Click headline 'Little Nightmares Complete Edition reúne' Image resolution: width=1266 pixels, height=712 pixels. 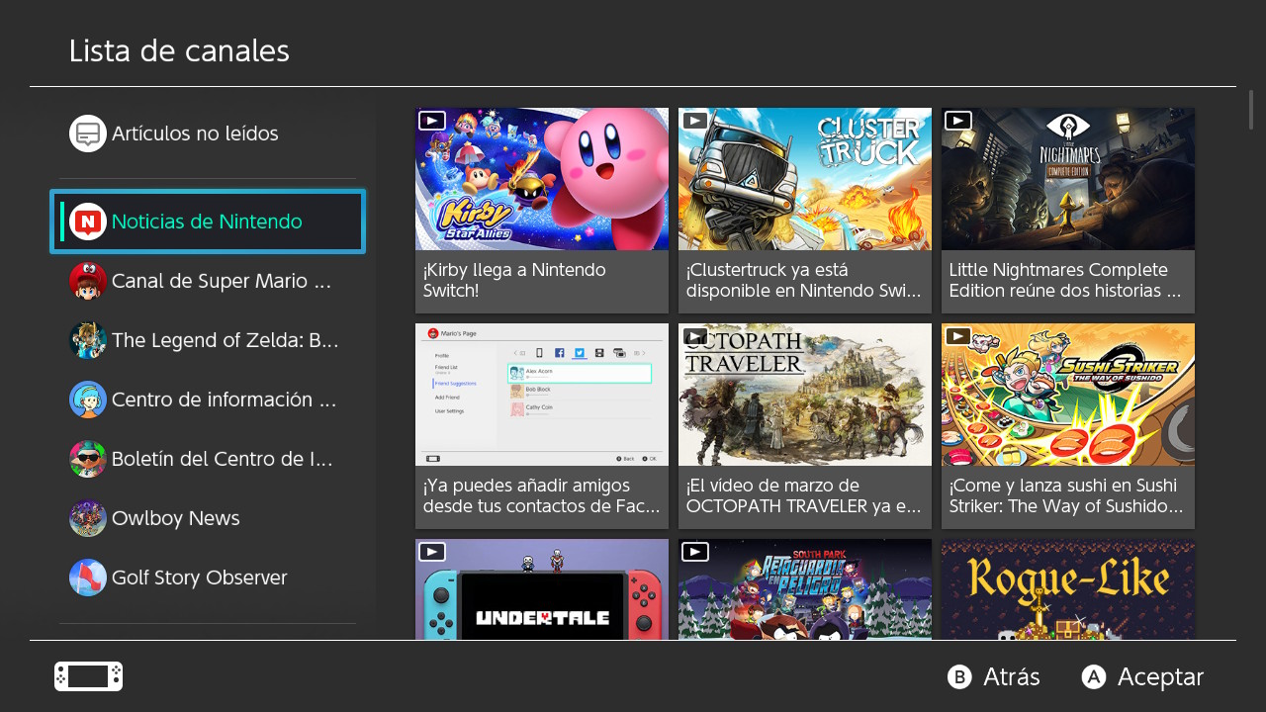coord(1065,281)
